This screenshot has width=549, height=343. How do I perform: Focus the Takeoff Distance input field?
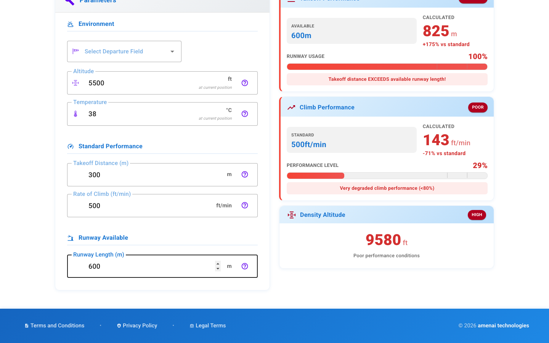click(152, 175)
